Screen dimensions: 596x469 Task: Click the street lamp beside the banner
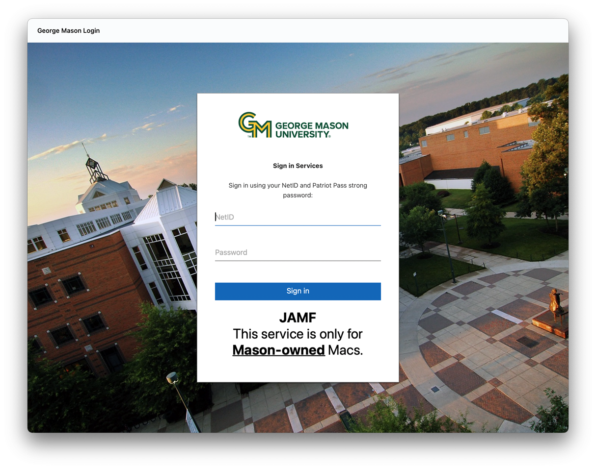pyautogui.click(x=173, y=379)
